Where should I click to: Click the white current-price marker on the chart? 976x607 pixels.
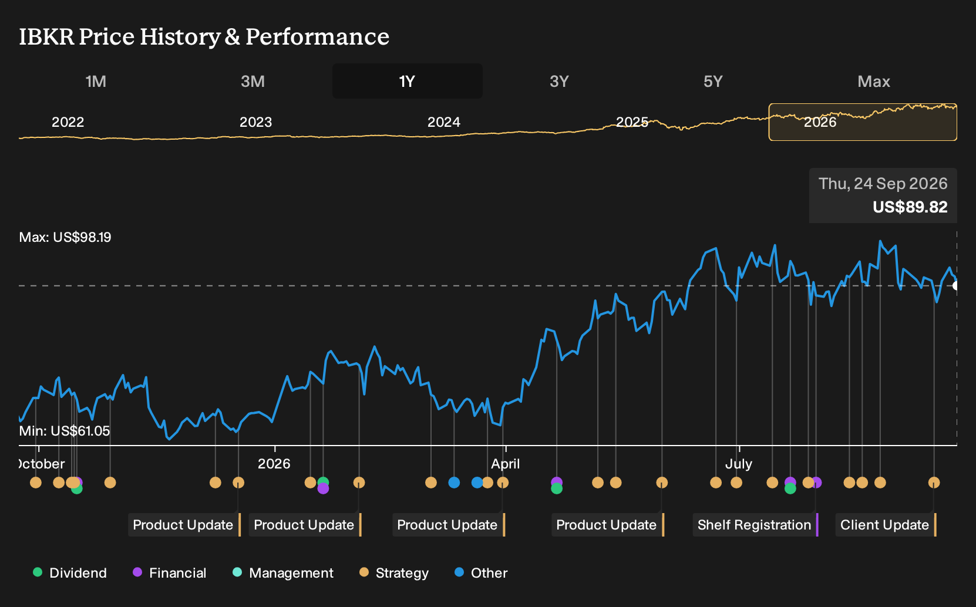[956, 286]
